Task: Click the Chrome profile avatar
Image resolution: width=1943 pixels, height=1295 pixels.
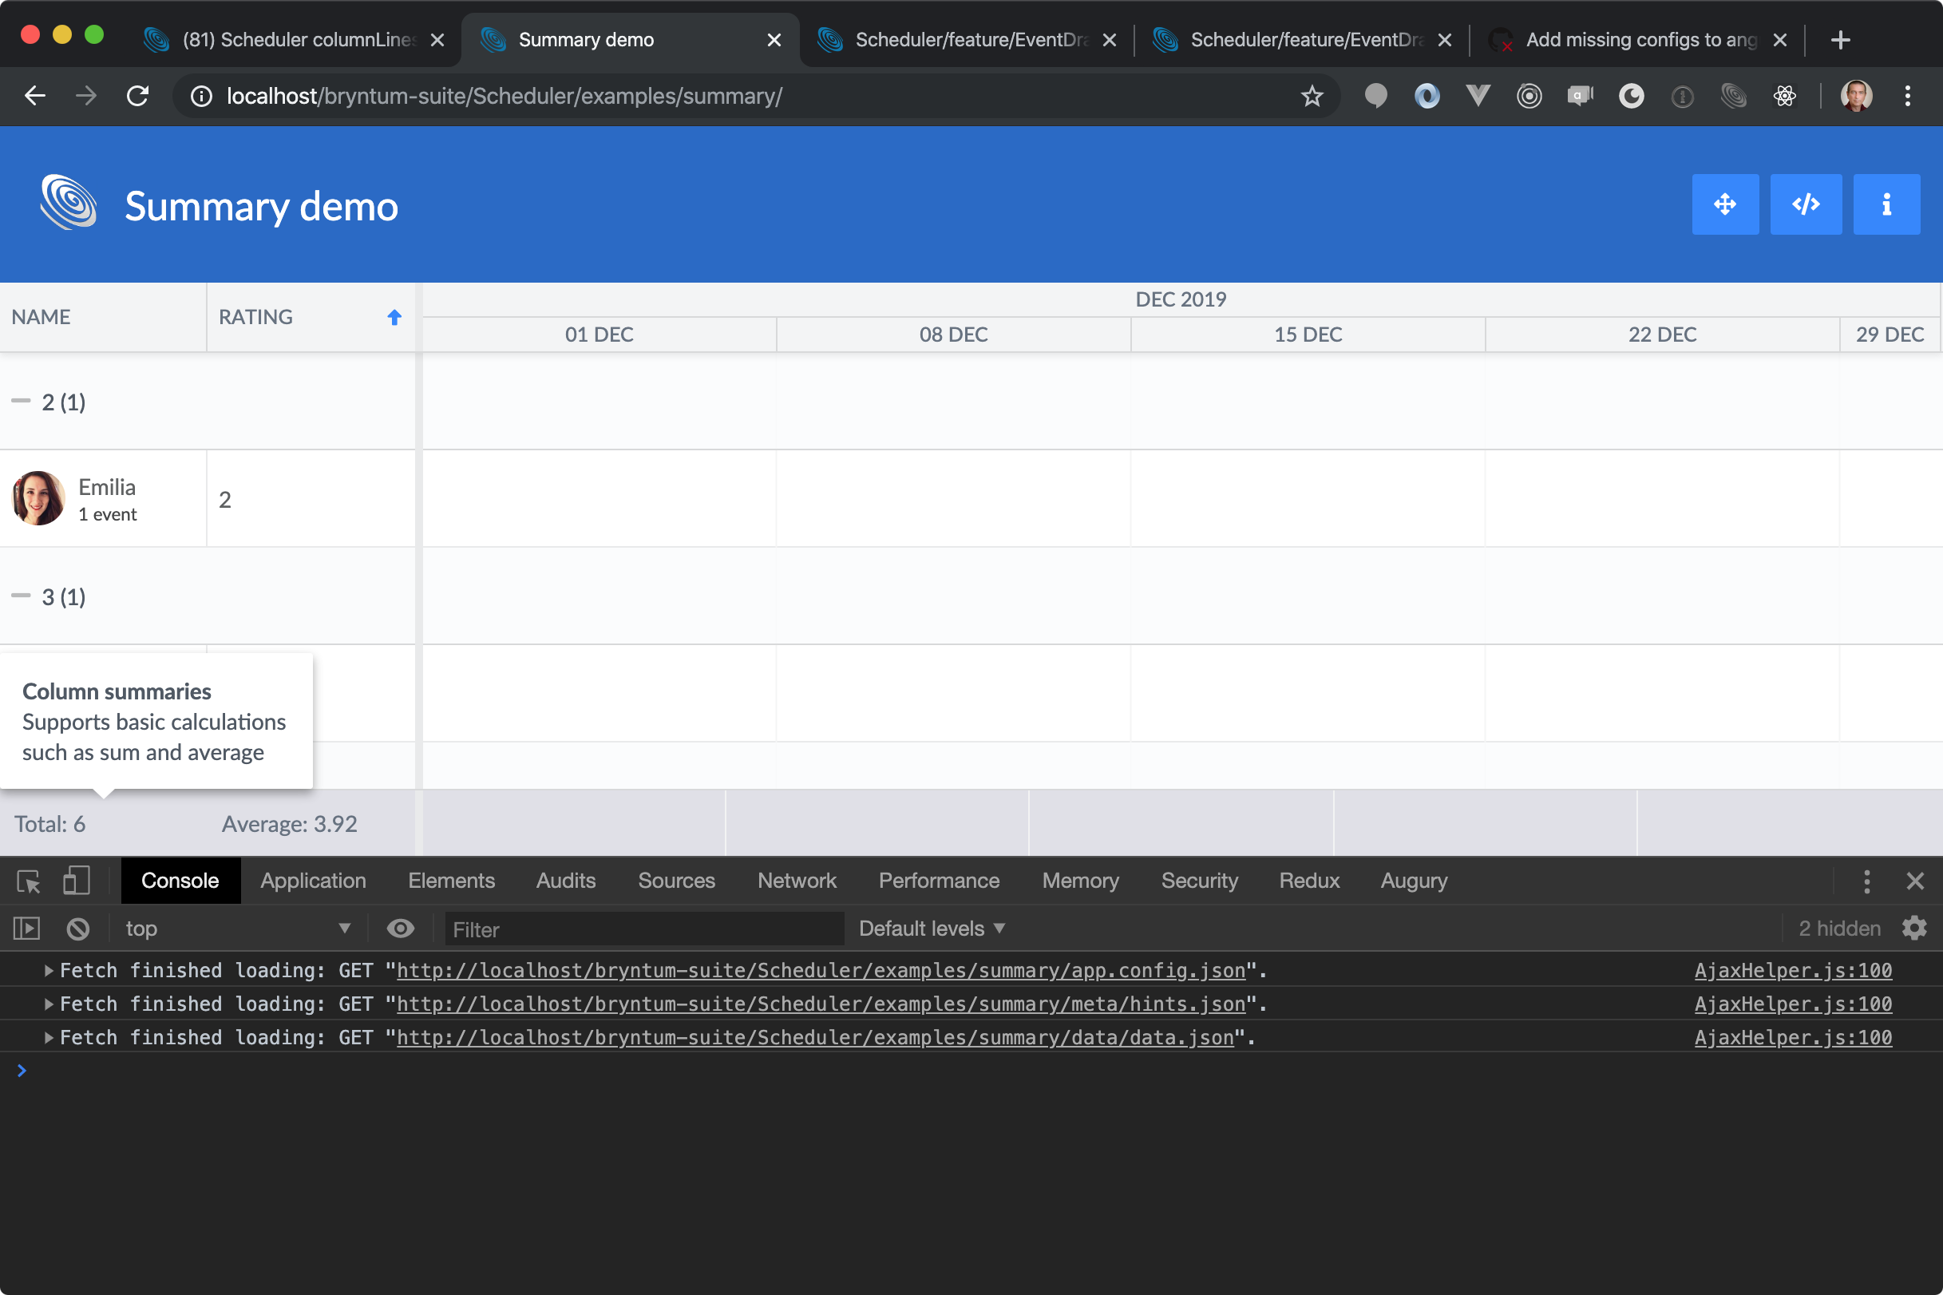Action: point(1856,97)
